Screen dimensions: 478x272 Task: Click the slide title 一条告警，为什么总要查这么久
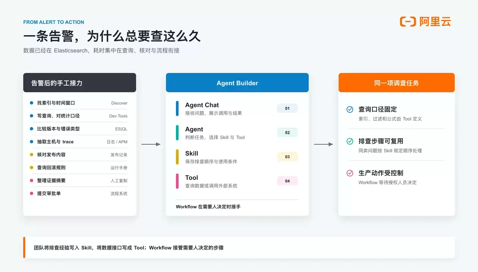pyautogui.click(x=112, y=36)
